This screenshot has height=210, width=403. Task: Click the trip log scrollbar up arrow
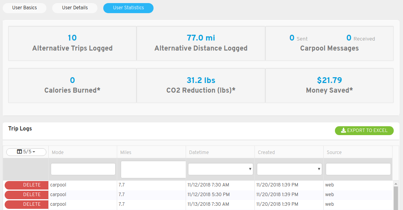(396, 184)
